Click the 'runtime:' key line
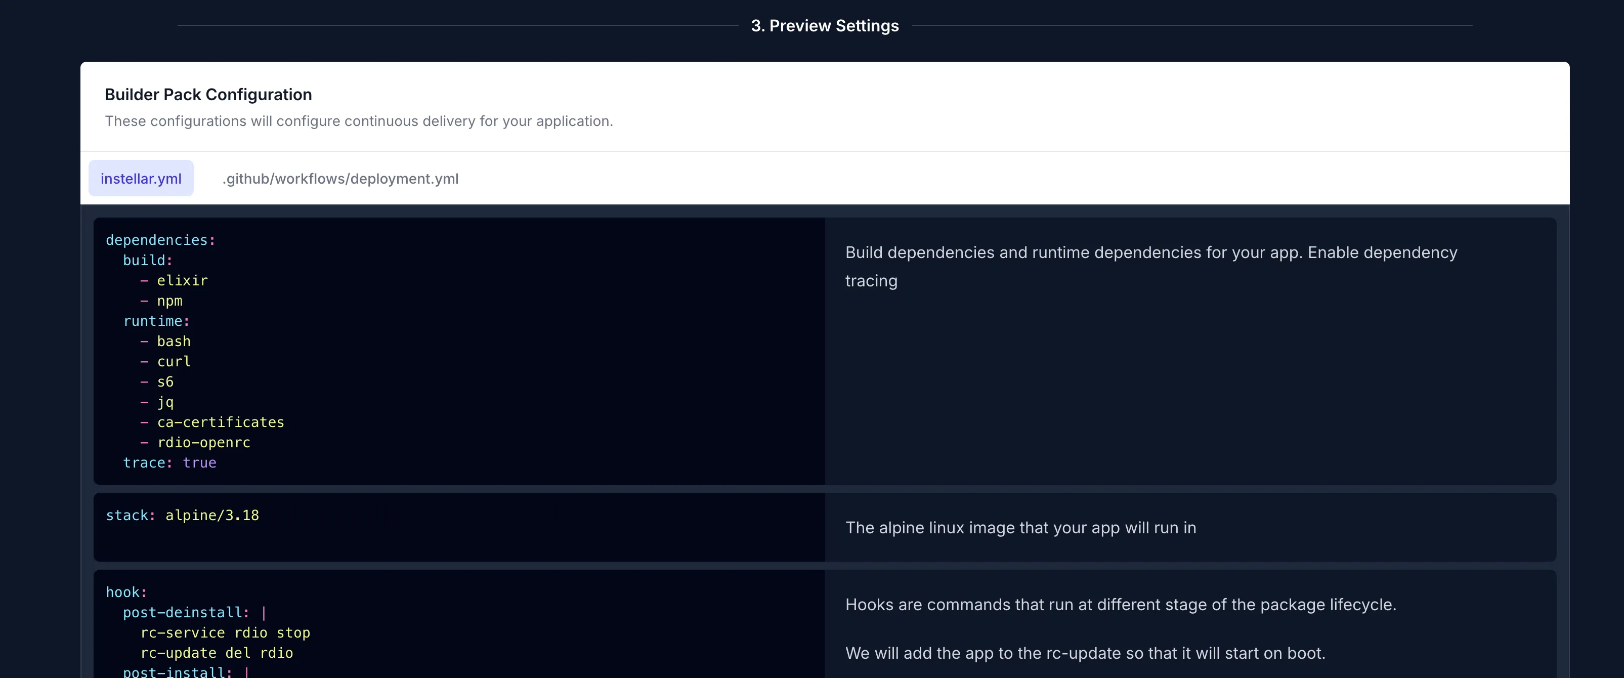Viewport: 1624px width, 678px height. 156,321
